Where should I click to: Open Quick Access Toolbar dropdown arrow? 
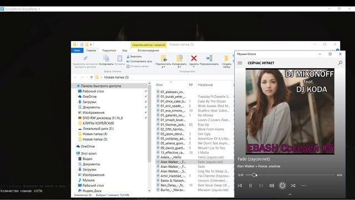pos(91,44)
